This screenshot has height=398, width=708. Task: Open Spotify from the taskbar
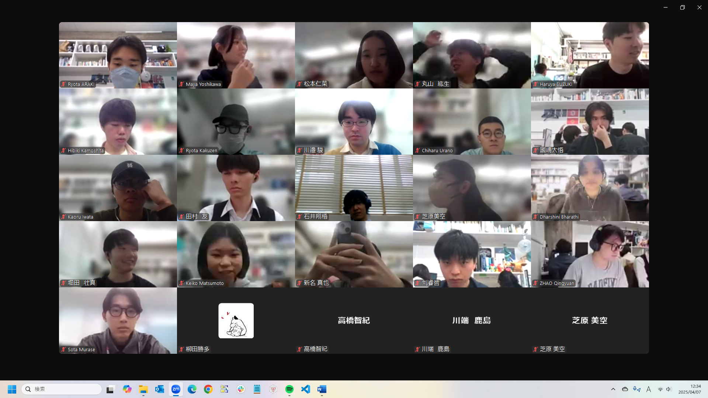pos(289,389)
